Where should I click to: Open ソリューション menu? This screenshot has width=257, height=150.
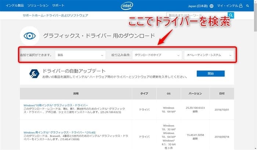click(38, 5)
